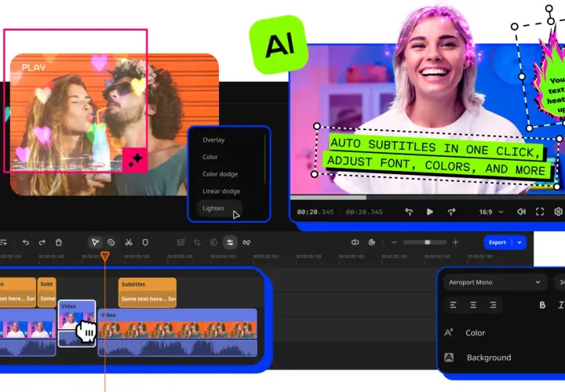Select the scissors split tool
Viewport: 565px width, 392px height.
(129, 242)
